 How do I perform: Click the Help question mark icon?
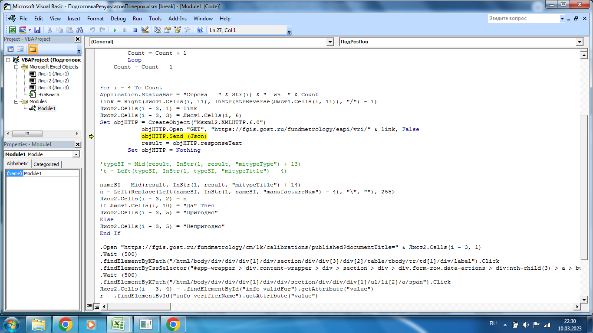tap(200, 30)
